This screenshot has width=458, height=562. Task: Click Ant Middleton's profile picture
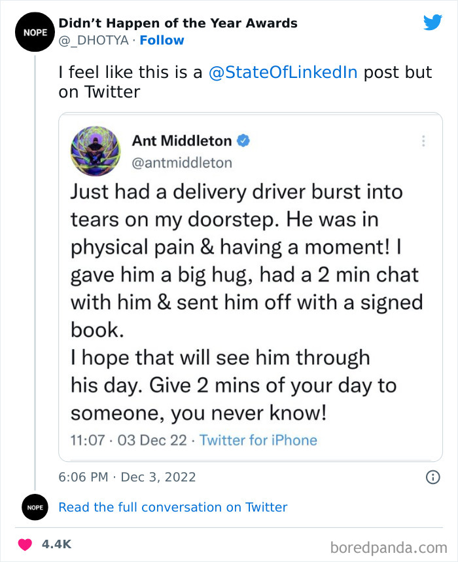96,150
